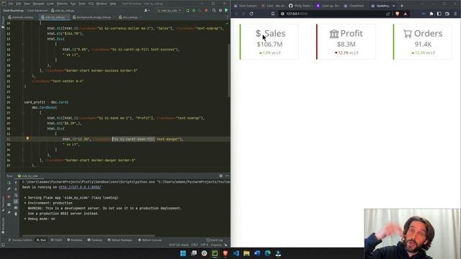Switch to background_image_link.py editor tab
Image resolution: width=461 pixels, height=259 pixels.
pyautogui.click(x=92, y=17)
